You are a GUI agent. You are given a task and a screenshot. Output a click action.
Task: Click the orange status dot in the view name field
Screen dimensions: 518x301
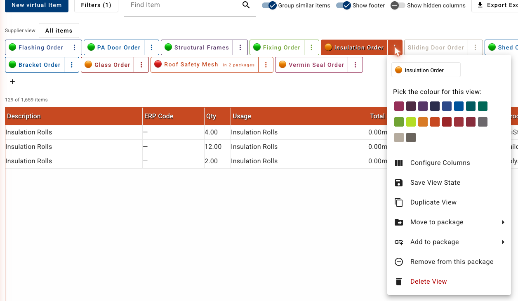click(398, 70)
